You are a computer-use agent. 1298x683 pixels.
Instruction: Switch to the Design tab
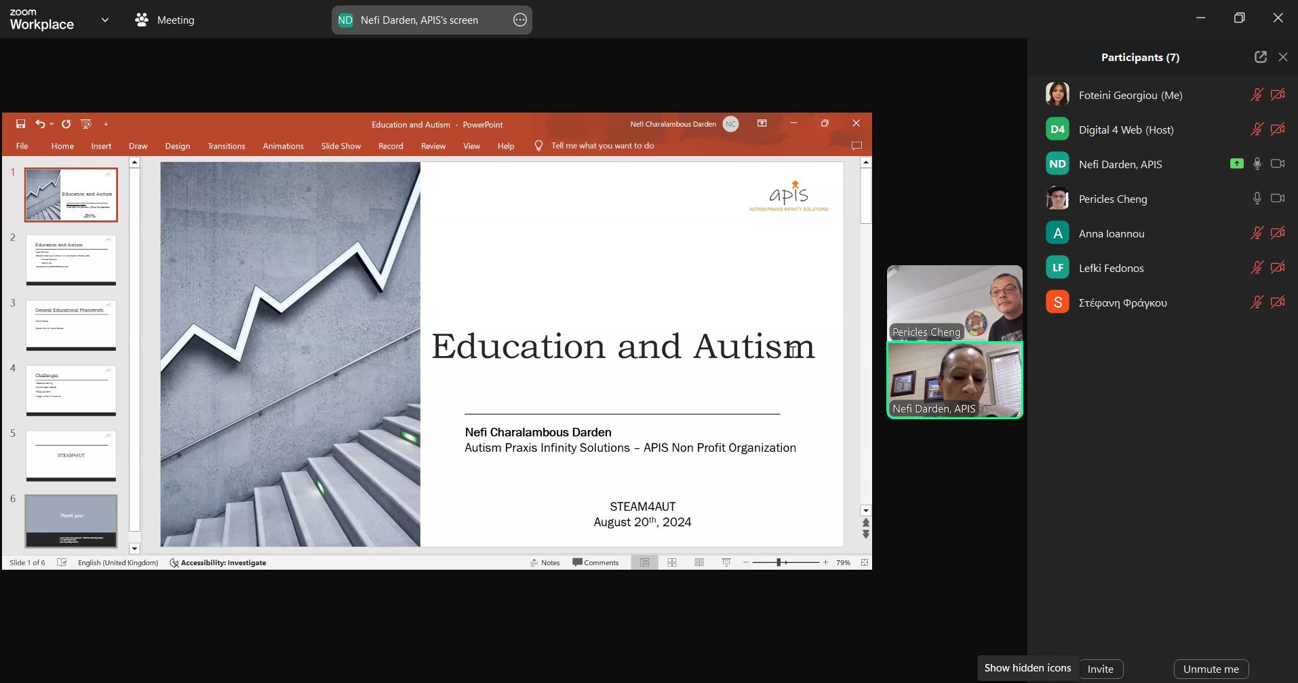point(178,146)
